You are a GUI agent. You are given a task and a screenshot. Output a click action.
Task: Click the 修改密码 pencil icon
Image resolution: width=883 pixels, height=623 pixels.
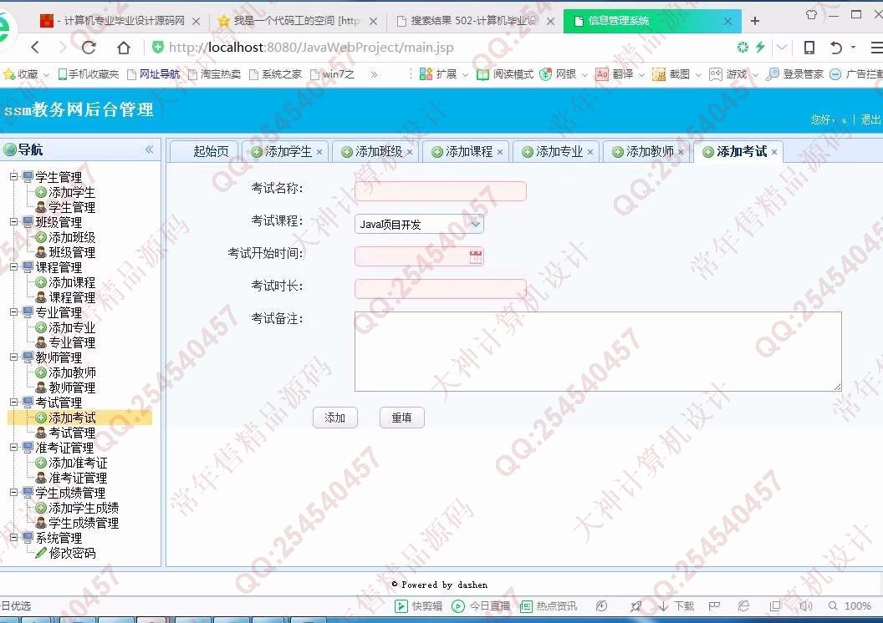click(40, 554)
